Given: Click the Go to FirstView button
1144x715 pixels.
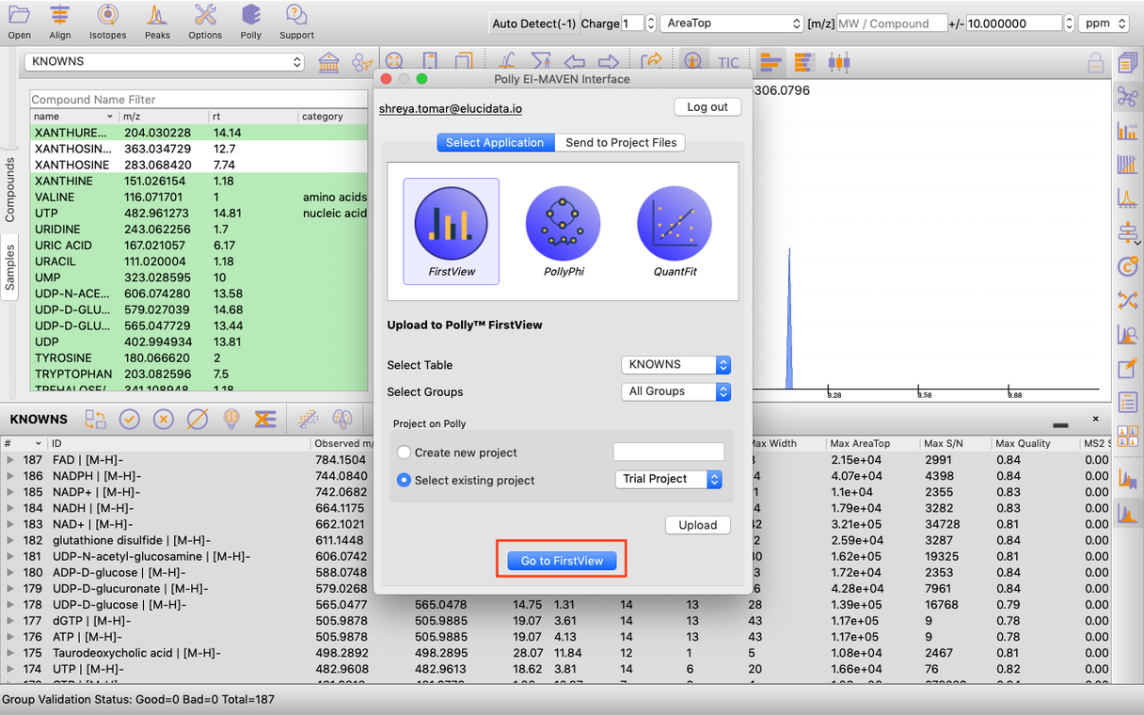Looking at the screenshot, I should 562,561.
